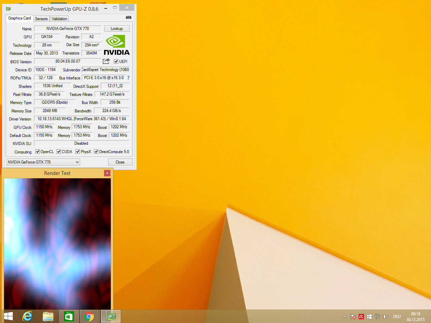Toggle the CUDA checkbox
This screenshot has height=323, width=431.
[x=59, y=152]
